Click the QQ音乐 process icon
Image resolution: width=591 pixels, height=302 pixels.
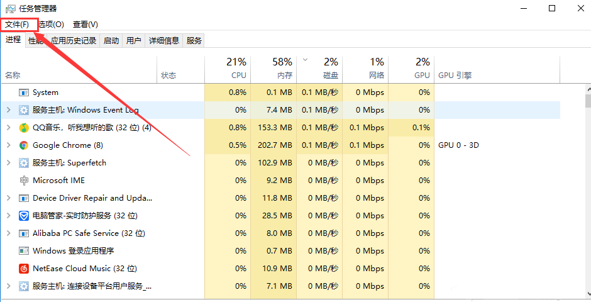24,128
